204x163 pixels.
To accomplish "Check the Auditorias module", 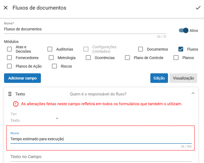I will click(50, 49).
